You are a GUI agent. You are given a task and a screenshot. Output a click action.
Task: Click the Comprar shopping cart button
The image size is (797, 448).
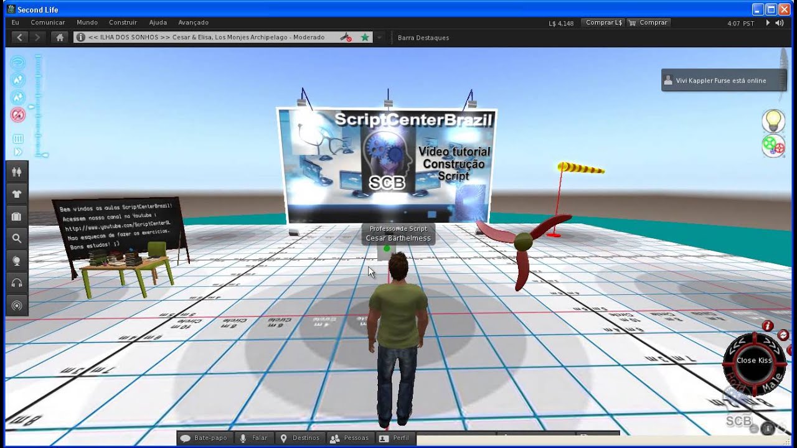pos(648,22)
